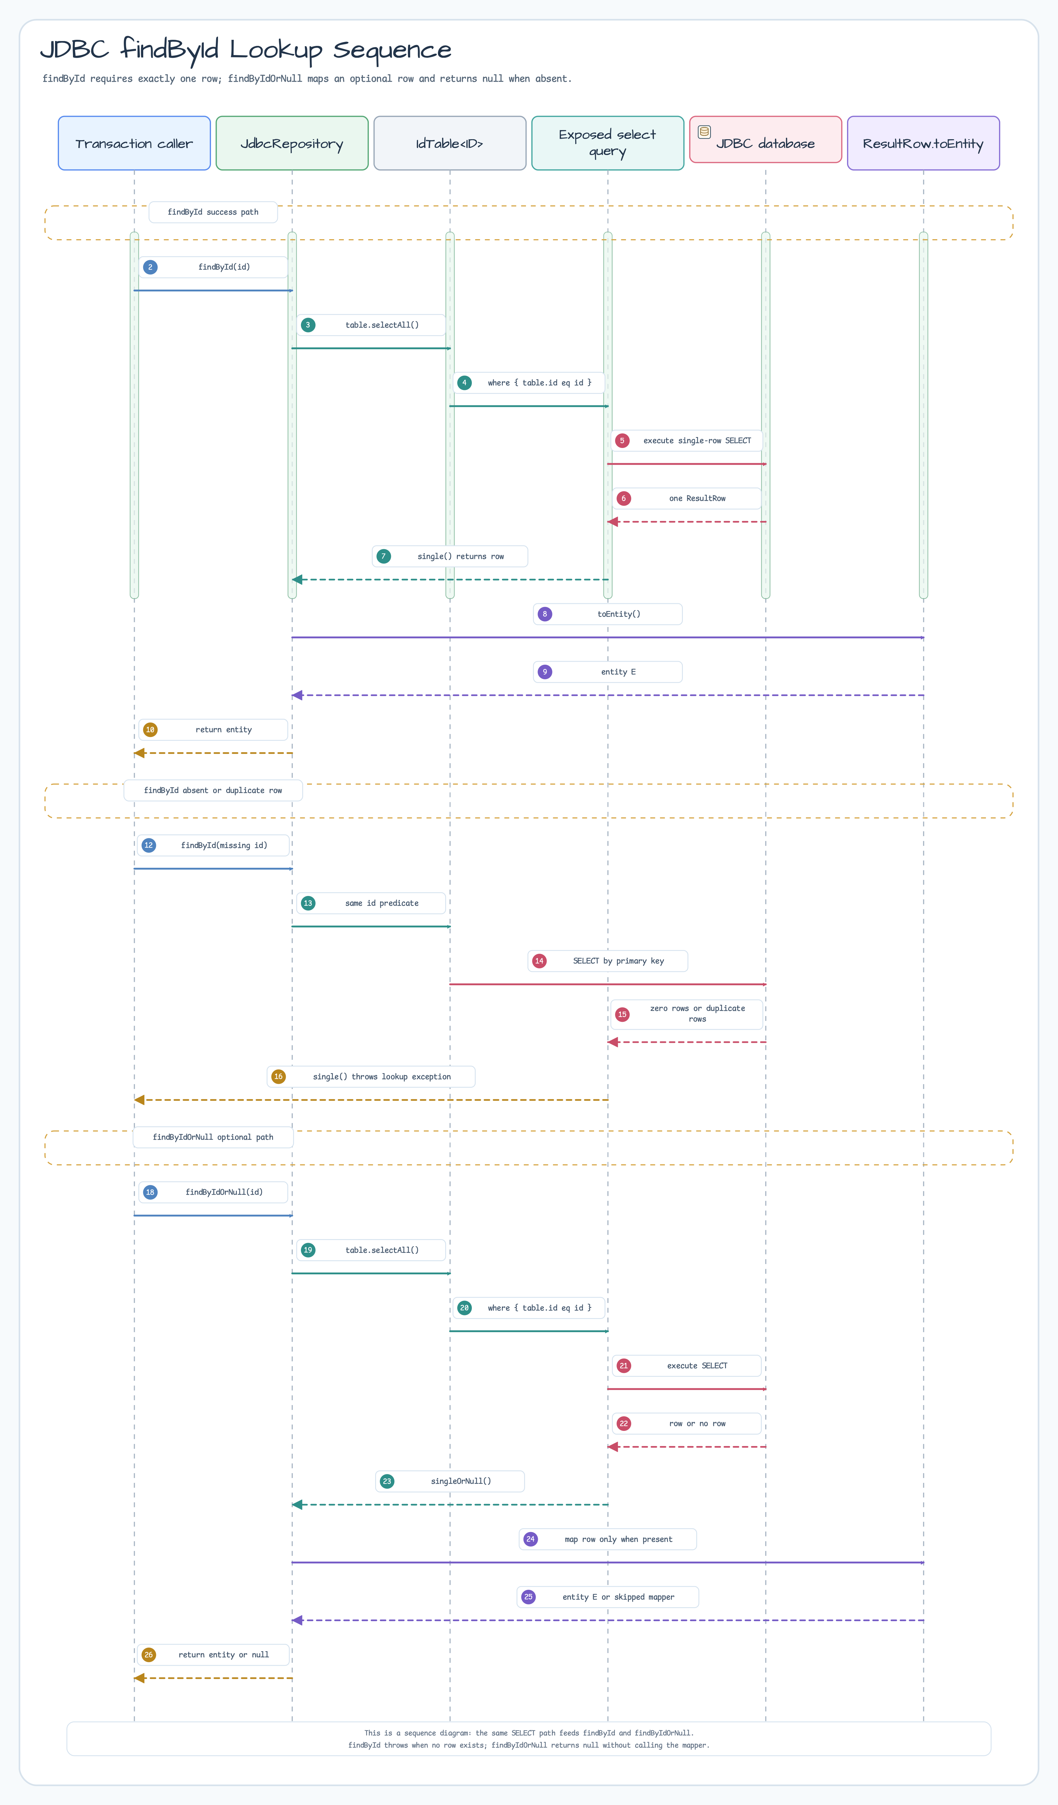Click step number 14 badge
Screen dimensions: 1058x1805
click(539, 961)
